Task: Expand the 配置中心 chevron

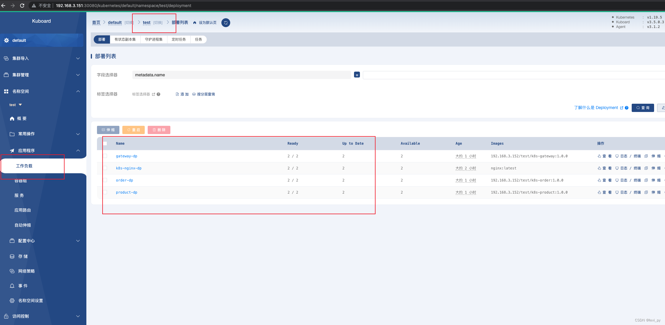Action: [78, 241]
